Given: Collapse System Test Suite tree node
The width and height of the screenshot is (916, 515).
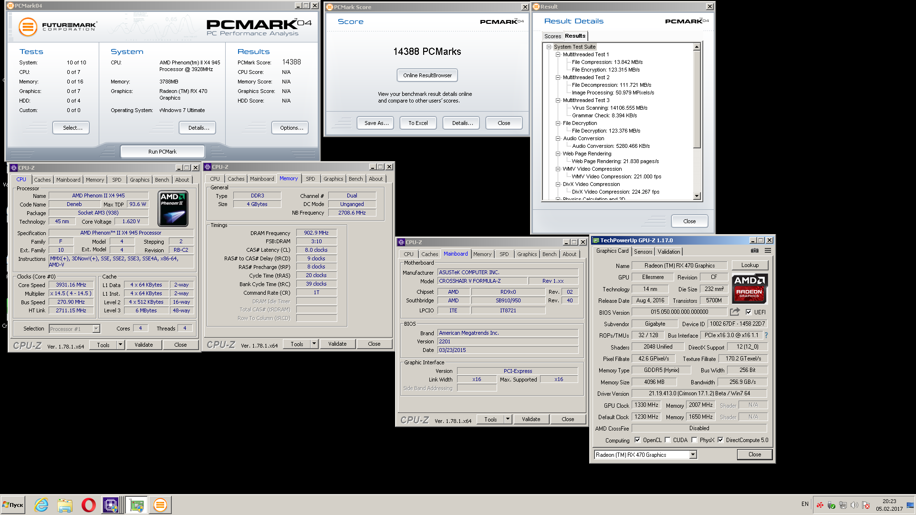Looking at the screenshot, I should [549, 47].
